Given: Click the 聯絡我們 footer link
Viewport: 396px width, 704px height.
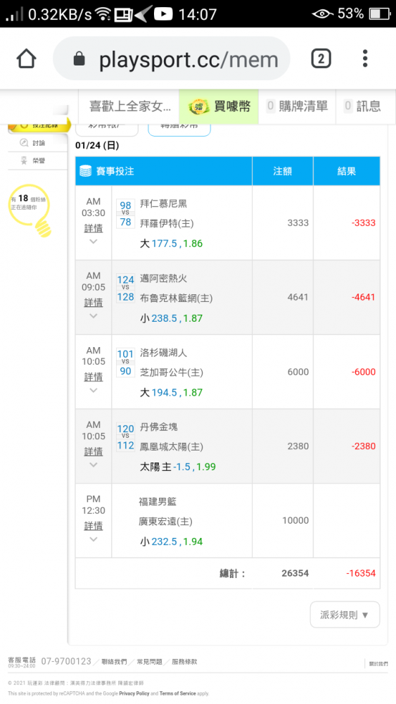Looking at the screenshot, I should [x=114, y=662].
